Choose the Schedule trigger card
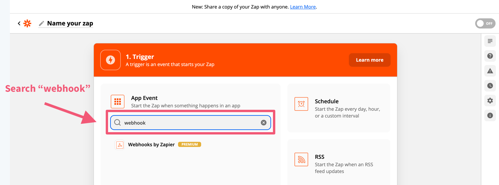 click(x=339, y=108)
